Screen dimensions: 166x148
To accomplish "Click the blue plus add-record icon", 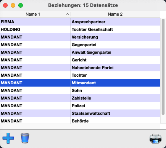I will point(8,138).
